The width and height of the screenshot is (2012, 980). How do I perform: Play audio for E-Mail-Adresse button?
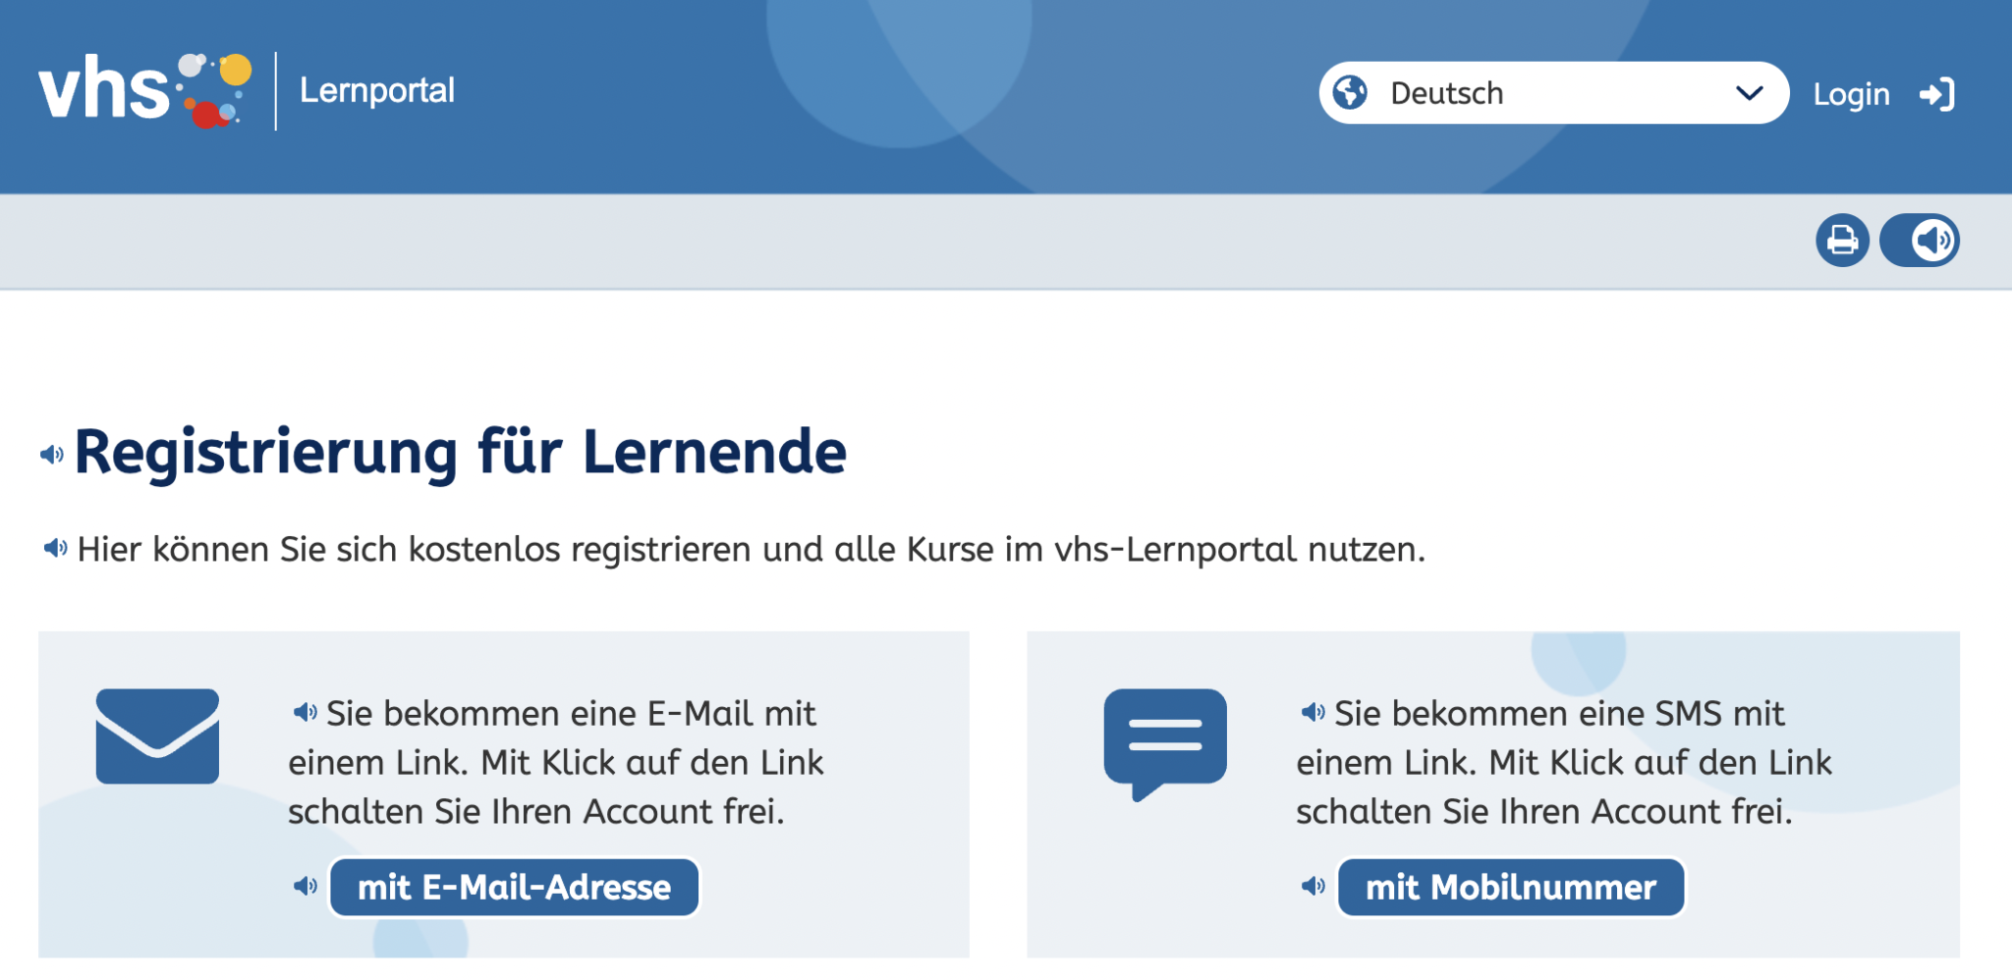(x=305, y=887)
